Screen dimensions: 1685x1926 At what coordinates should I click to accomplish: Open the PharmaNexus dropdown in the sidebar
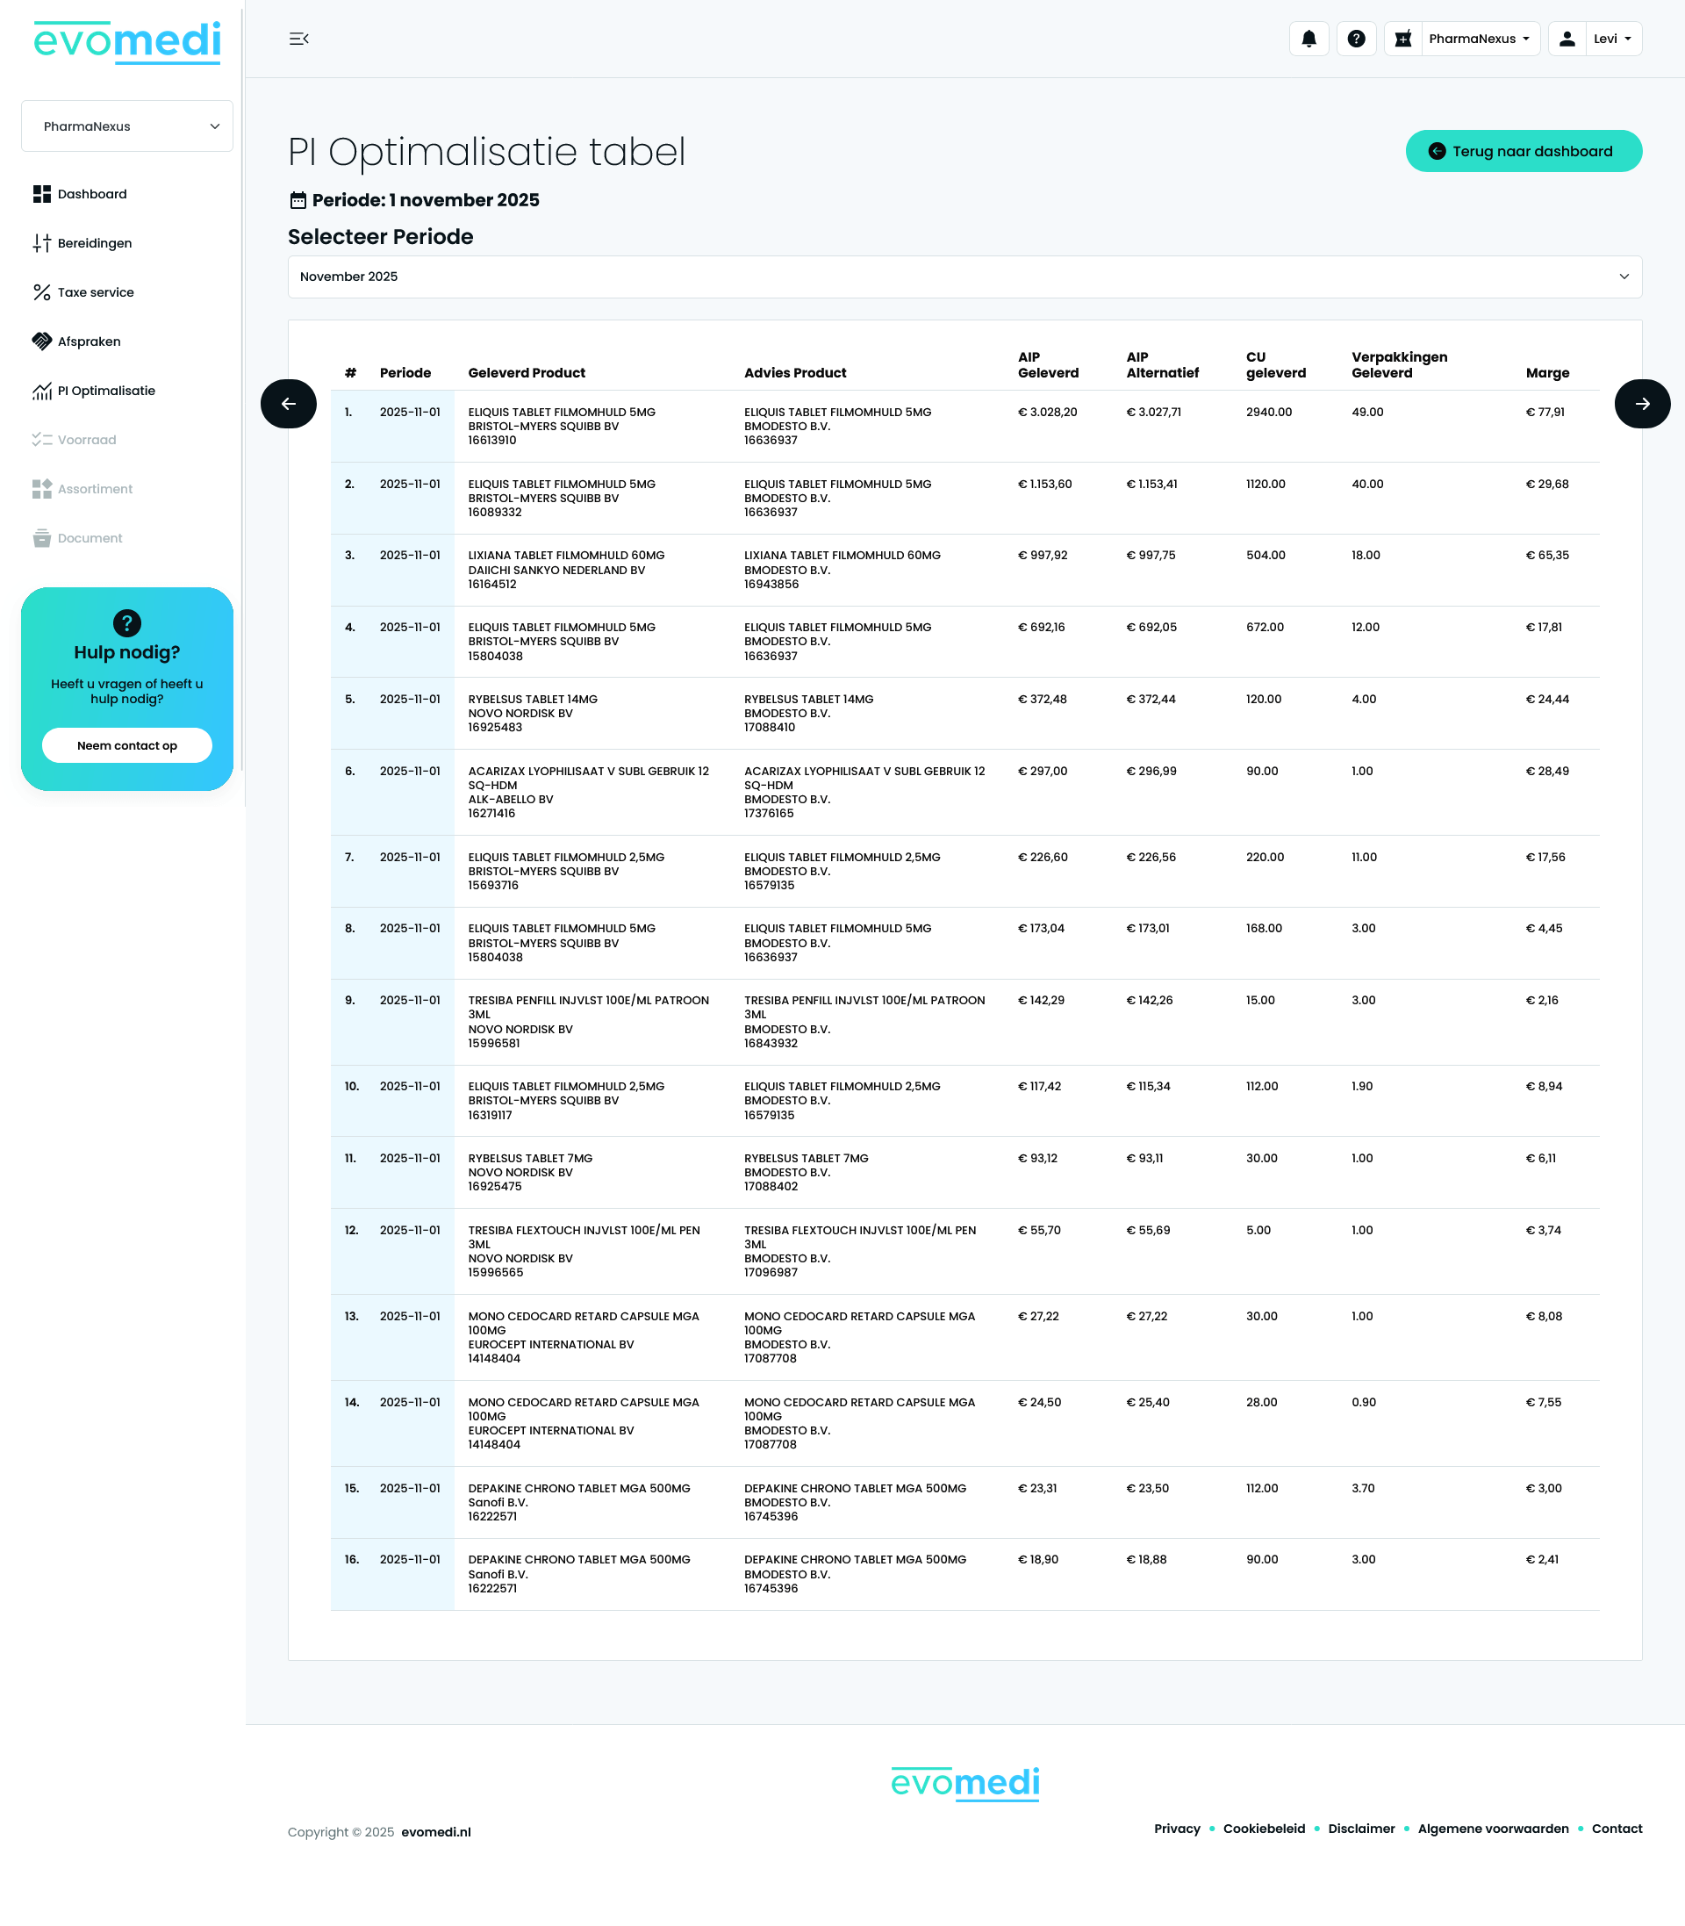pyautogui.click(x=127, y=126)
